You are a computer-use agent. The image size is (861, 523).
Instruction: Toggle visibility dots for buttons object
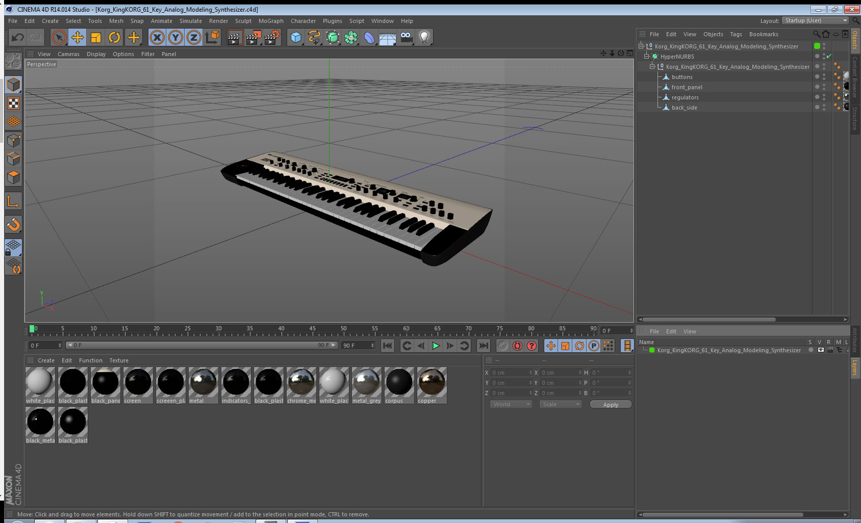click(x=824, y=77)
